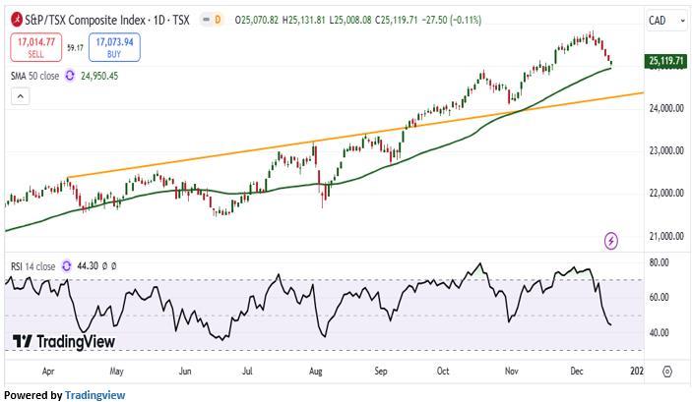
Task: Select the close value C25,119.71
Action: coord(397,20)
